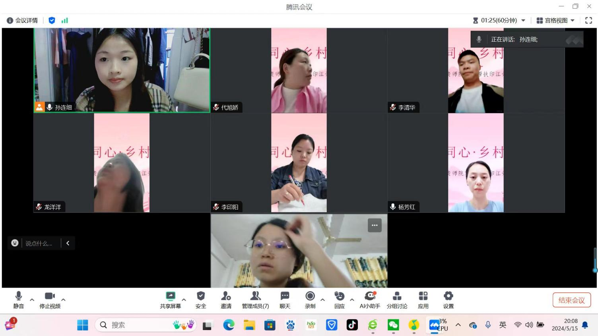This screenshot has width=598, height=336.
Task: Open the 回应 reactions menu
Action: tap(339, 300)
